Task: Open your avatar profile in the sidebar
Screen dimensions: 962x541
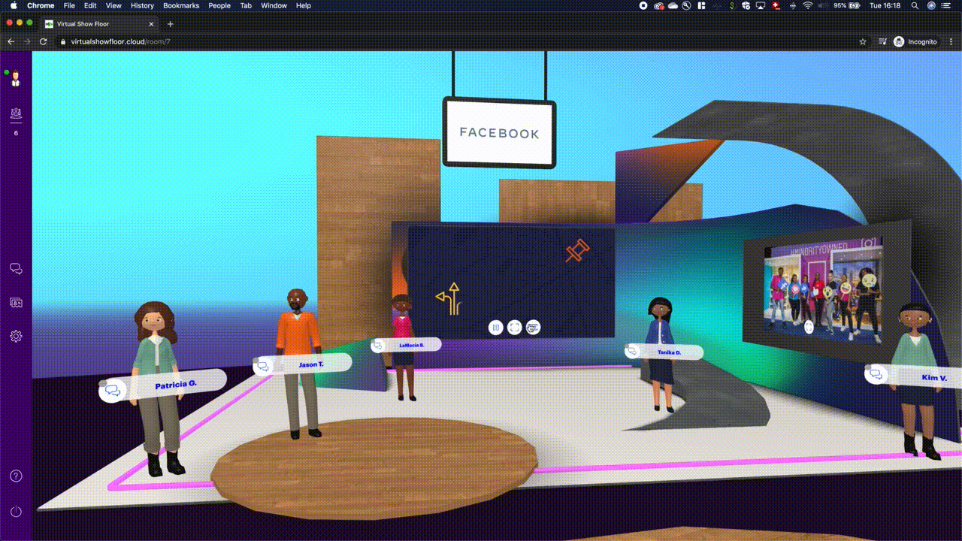Action: click(15, 78)
